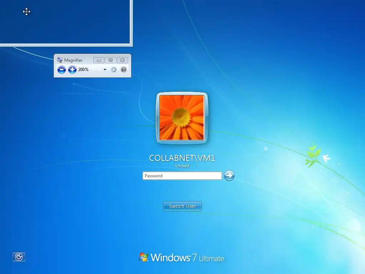The width and height of the screenshot is (365, 274).
Task: Click the Locked status text
Action: click(x=182, y=166)
